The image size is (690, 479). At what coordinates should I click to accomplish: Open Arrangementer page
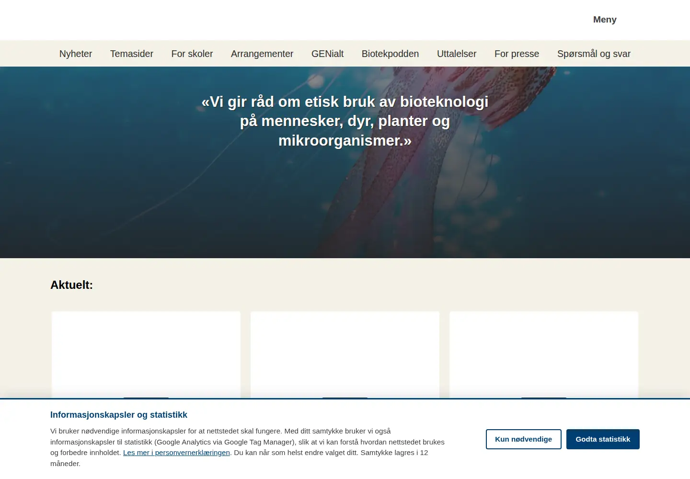click(262, 54)
